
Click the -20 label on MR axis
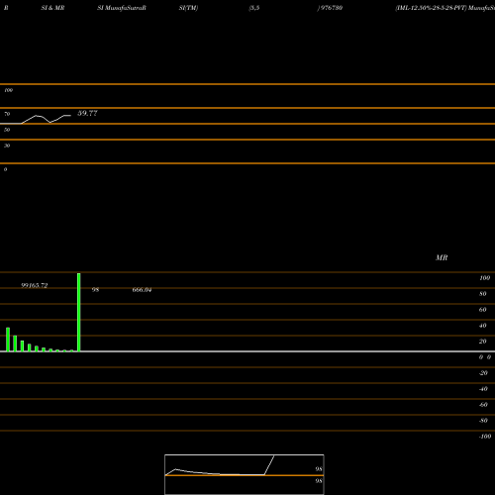tap(483, 373)
